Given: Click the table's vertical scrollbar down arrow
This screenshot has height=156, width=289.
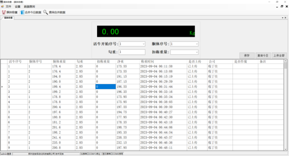Looking at the screenshot, I should click(x=285, y=149).
